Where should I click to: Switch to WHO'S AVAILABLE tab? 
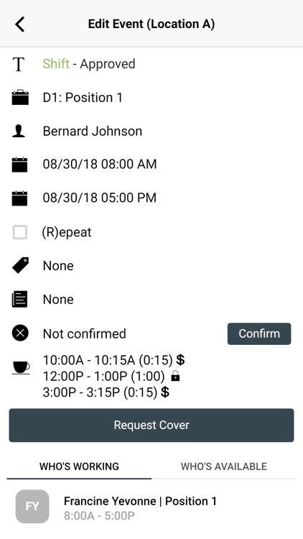pyautogui.click(x=223, y=466)
